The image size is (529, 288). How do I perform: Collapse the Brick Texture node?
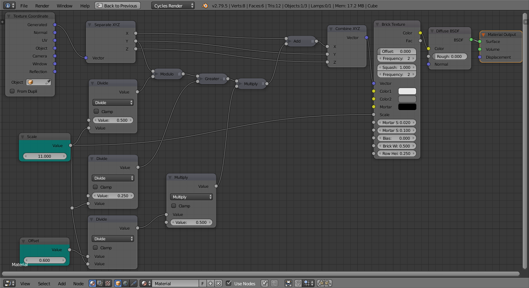tap(377, 24)
